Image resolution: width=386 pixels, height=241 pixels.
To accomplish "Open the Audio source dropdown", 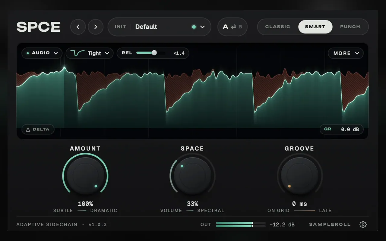I will [x=42, y=53].
